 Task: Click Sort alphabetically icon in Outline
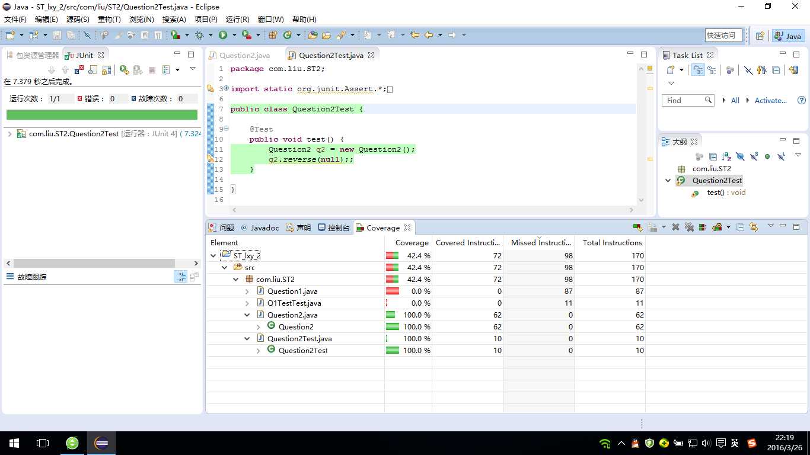tap(726, 156)
